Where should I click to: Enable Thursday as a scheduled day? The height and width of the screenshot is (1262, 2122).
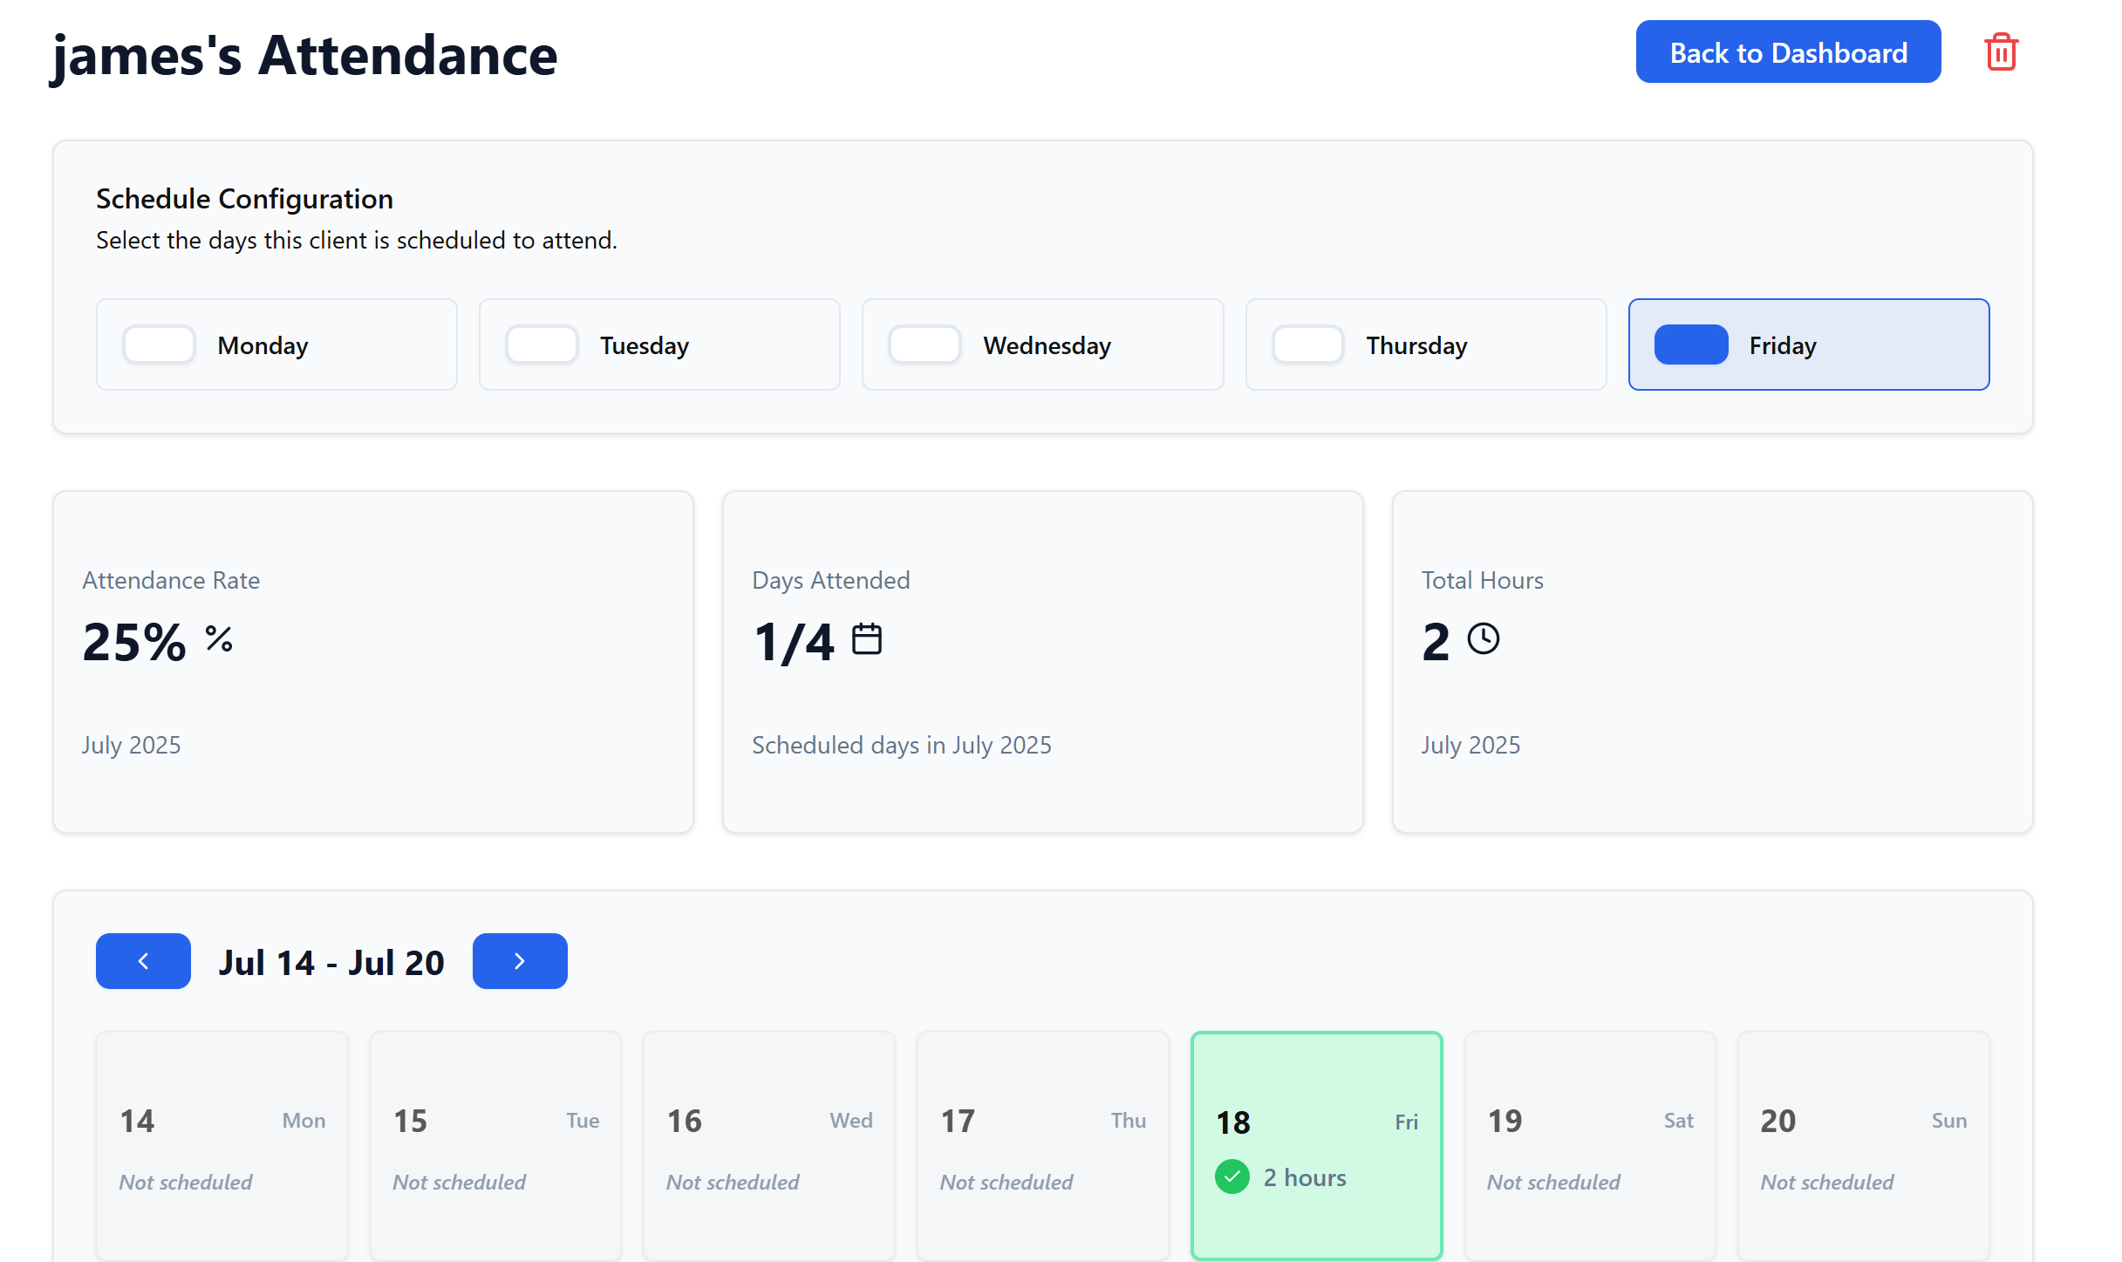[1307, 344]
